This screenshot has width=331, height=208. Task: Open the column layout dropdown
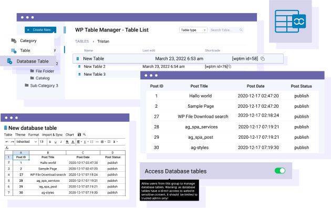pyautogui.click(x=103, y=142)
